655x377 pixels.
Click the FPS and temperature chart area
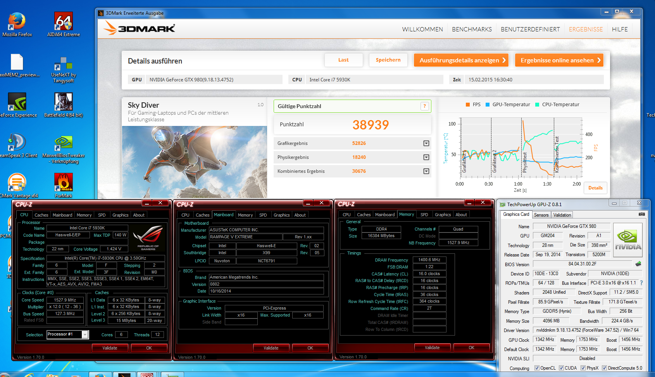click(x=521, y=148)
